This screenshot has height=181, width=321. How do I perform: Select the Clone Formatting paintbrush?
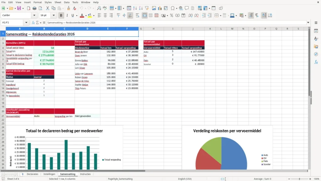[69, 8]
